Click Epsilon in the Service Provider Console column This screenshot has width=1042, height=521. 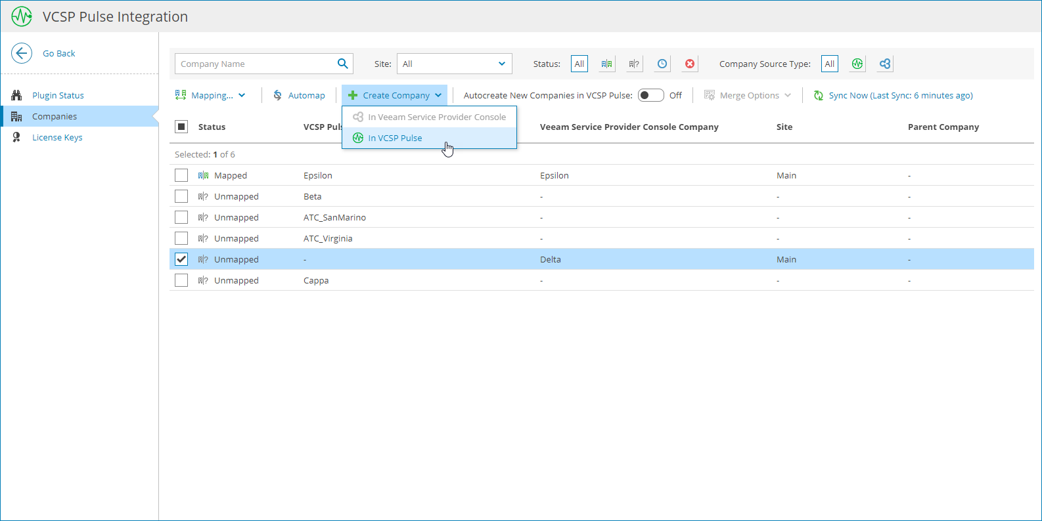(555, 175)
